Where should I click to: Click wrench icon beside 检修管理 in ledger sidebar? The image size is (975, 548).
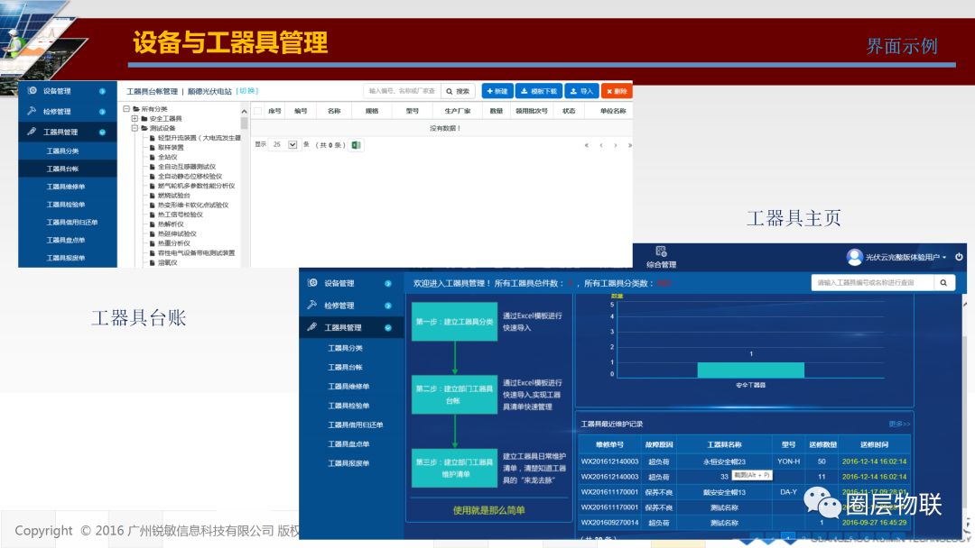pyautogui.click(x=32, y=111)
